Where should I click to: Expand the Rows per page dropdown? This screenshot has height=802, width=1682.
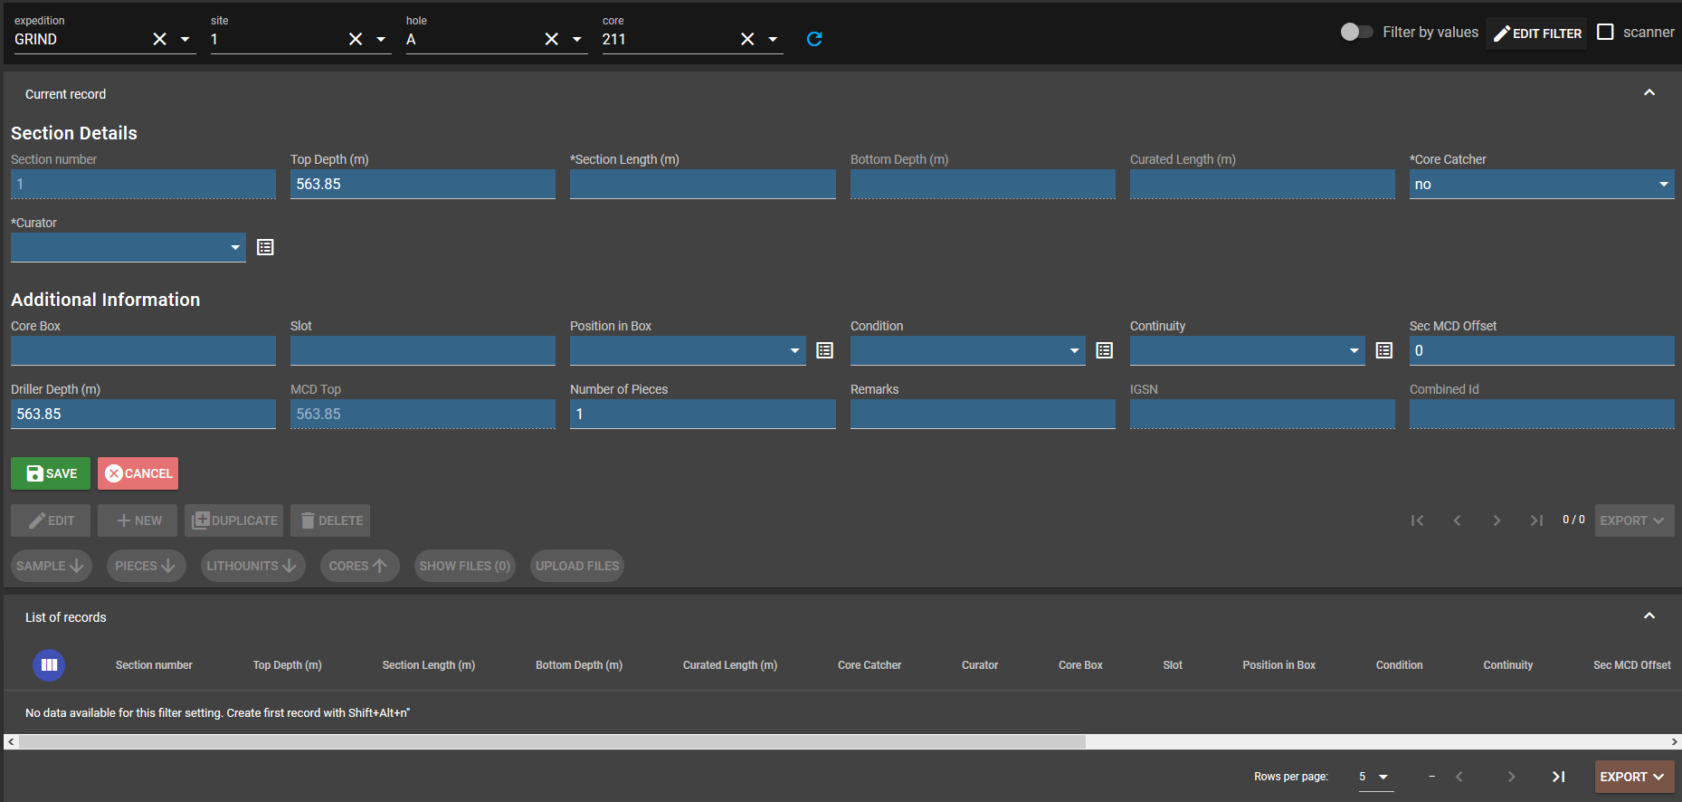(1375, 777)
